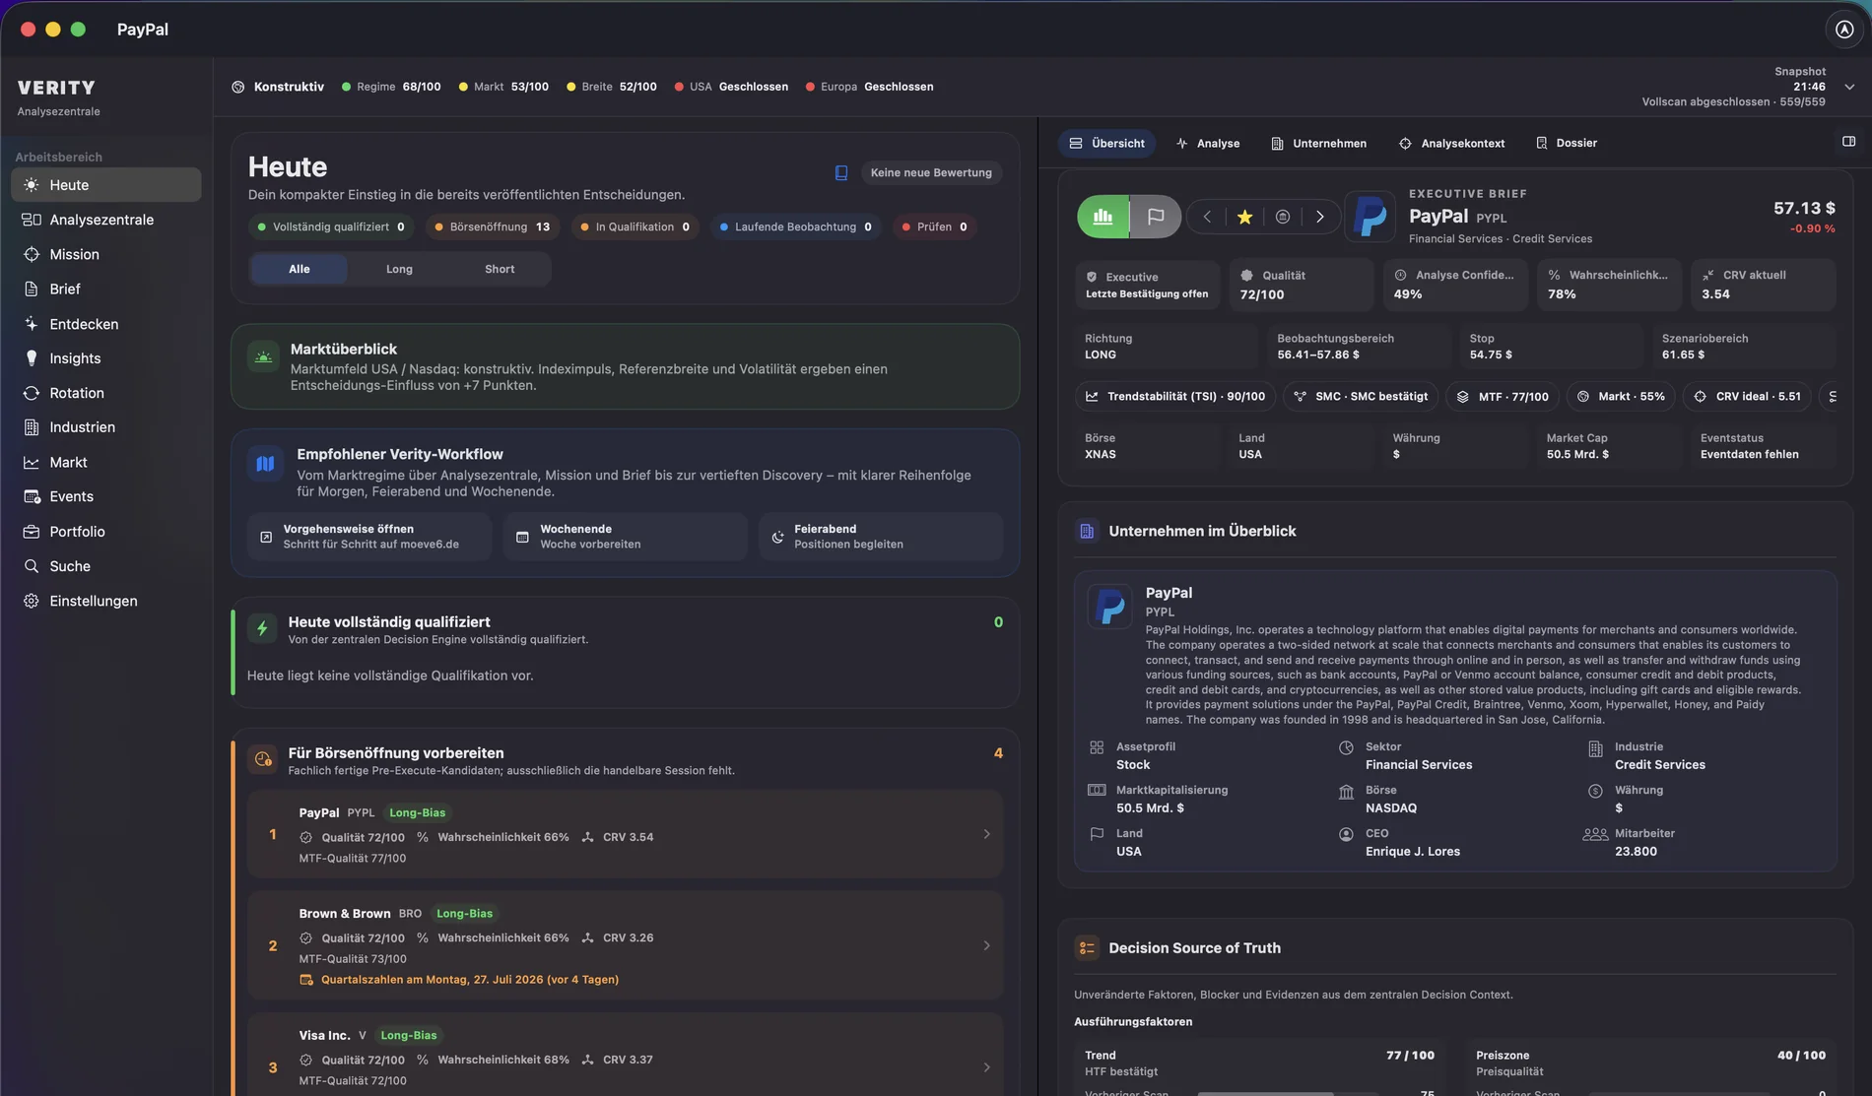
Task: Go to the Mission page
Action: (x=105, y=254)
